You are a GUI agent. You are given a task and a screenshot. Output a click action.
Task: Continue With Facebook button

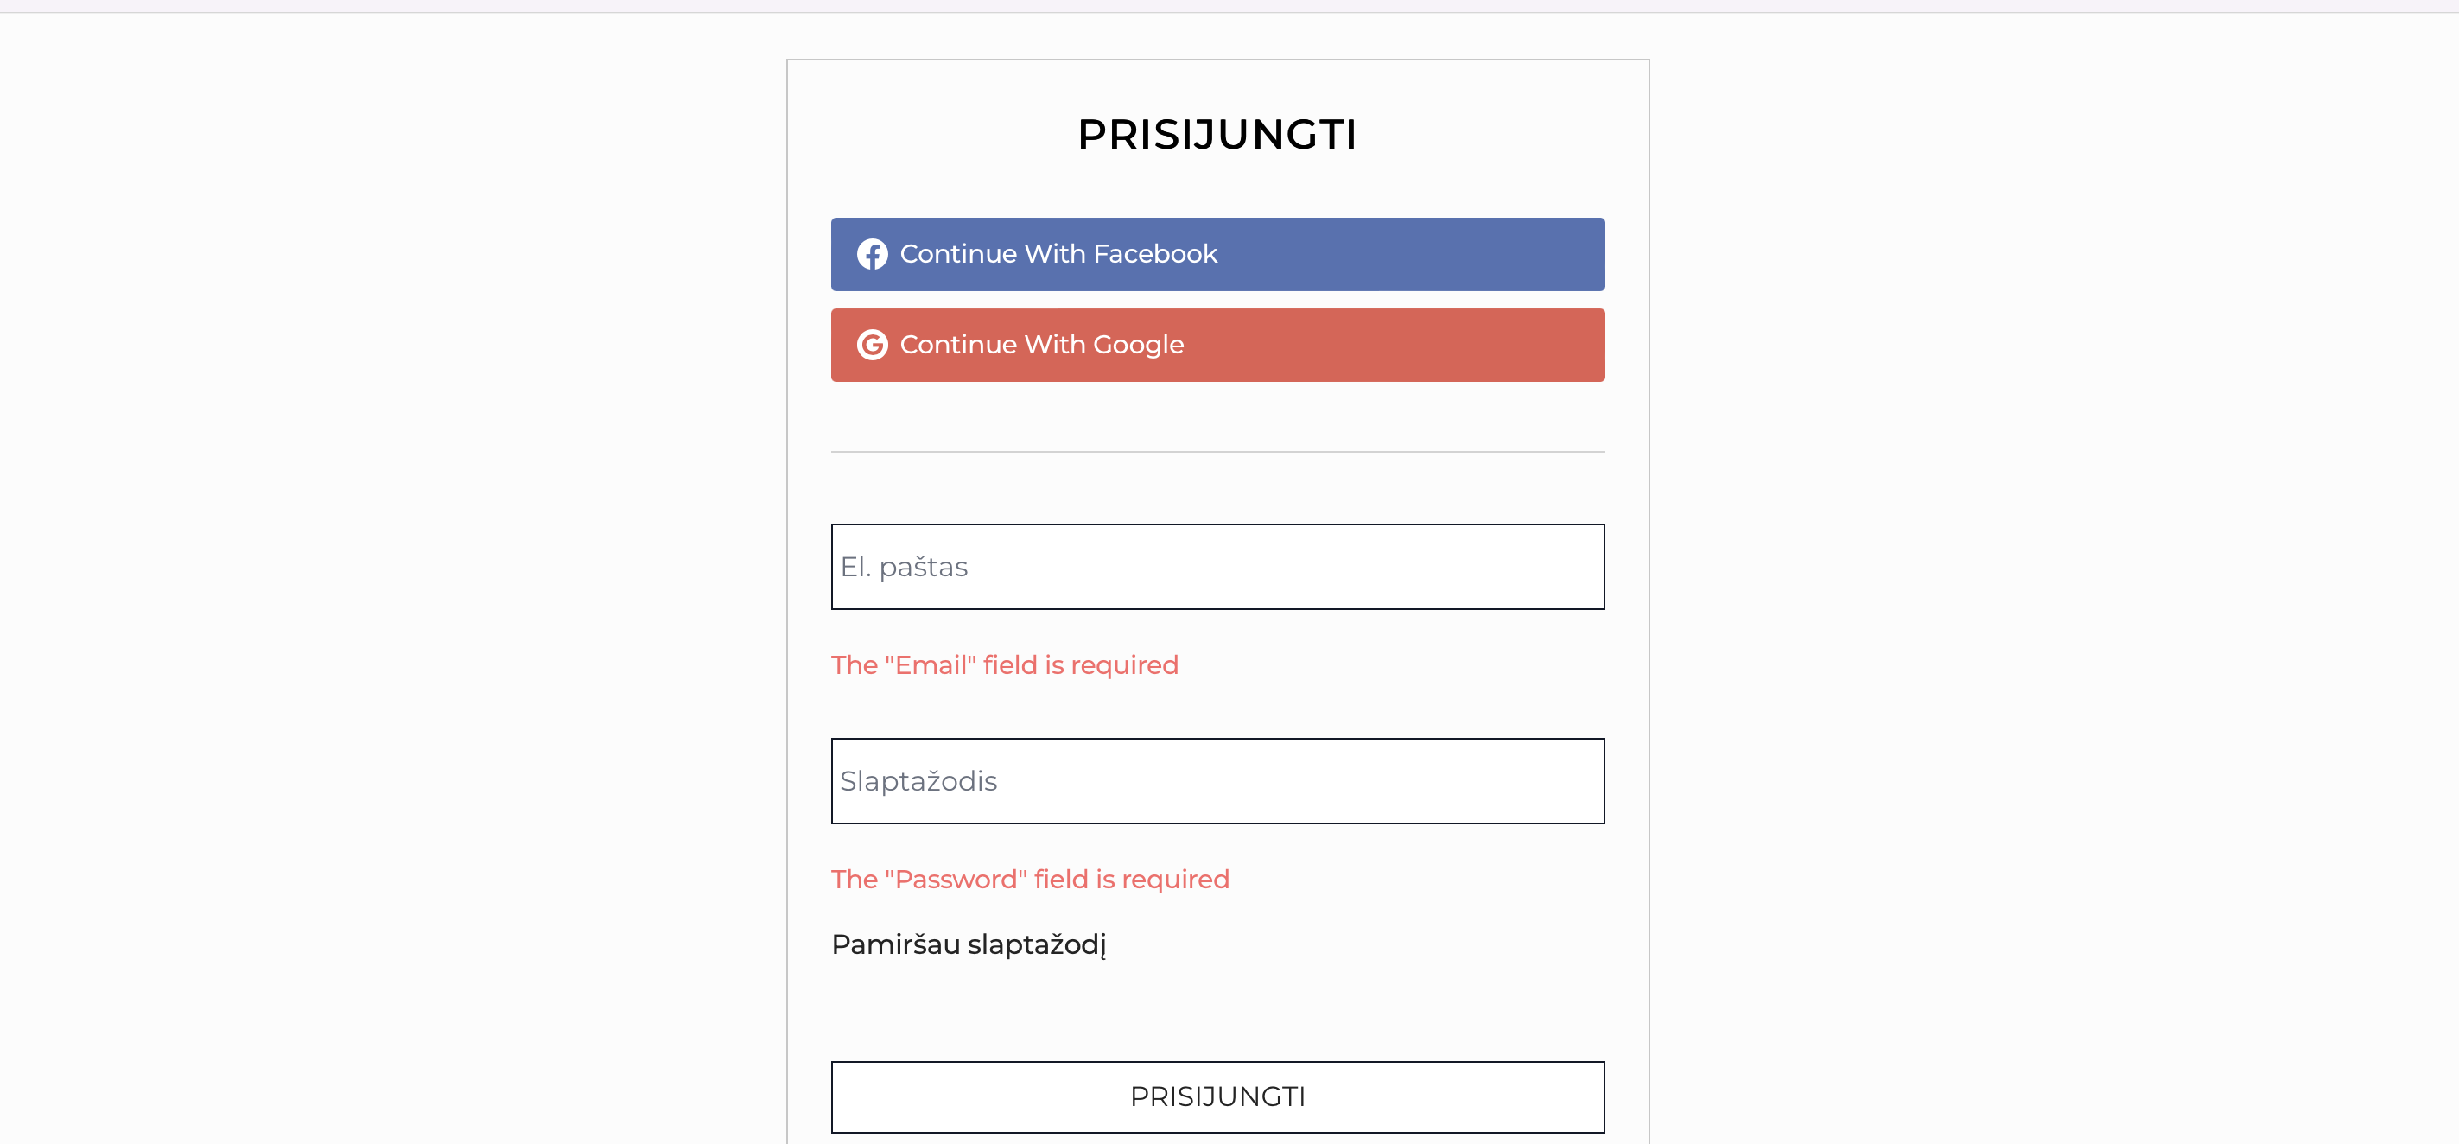1217,254
